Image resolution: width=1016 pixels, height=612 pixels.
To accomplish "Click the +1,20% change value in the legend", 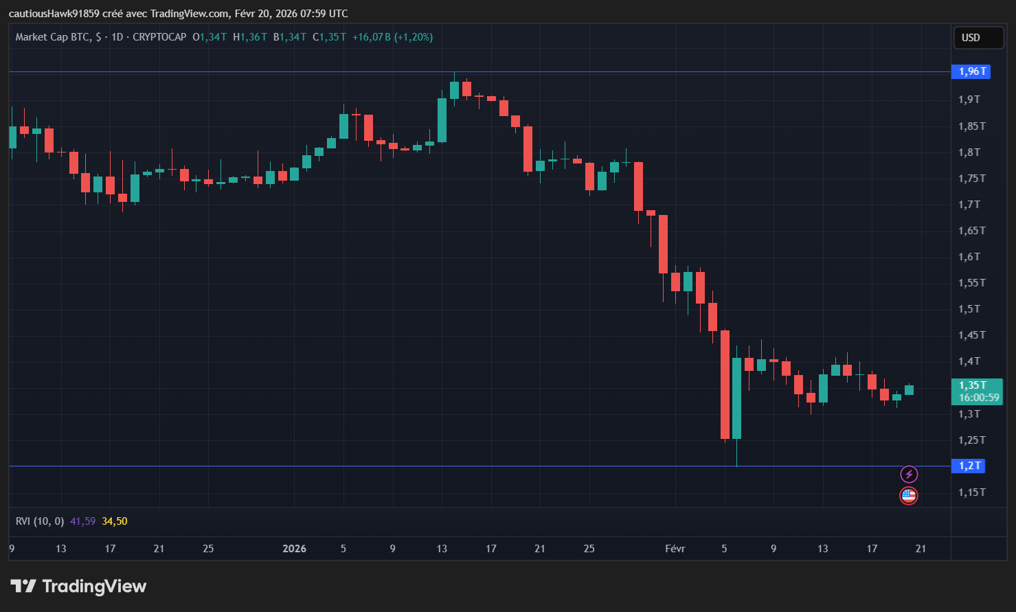I will (x=412, y=37).
